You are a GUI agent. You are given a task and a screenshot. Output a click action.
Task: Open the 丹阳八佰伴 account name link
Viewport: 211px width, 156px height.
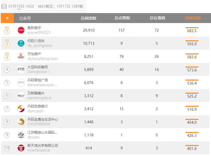(x=36, y=41)
